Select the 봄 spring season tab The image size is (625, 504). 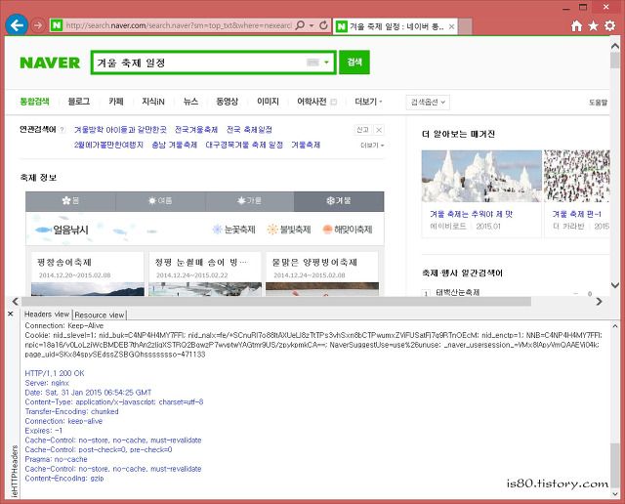click(x=70, y=201)
